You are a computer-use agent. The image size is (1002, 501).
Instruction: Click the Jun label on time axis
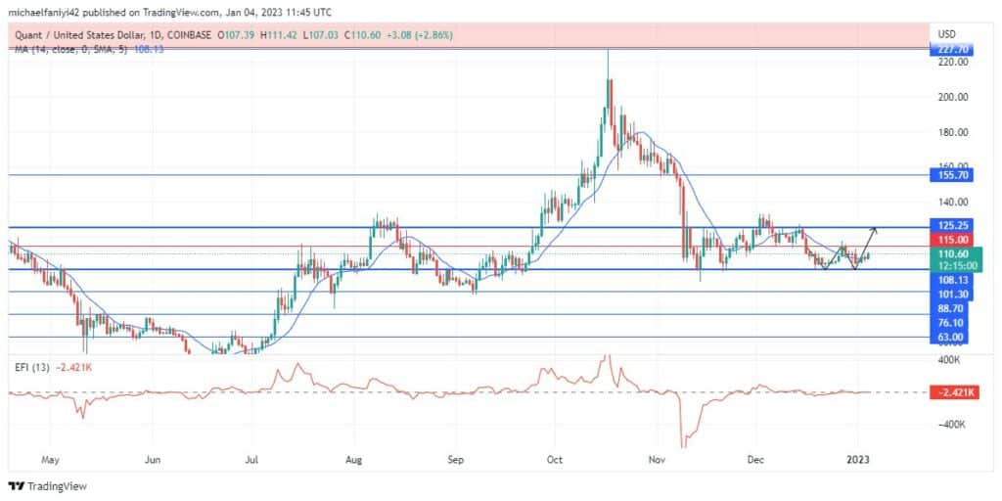[153, 459]
